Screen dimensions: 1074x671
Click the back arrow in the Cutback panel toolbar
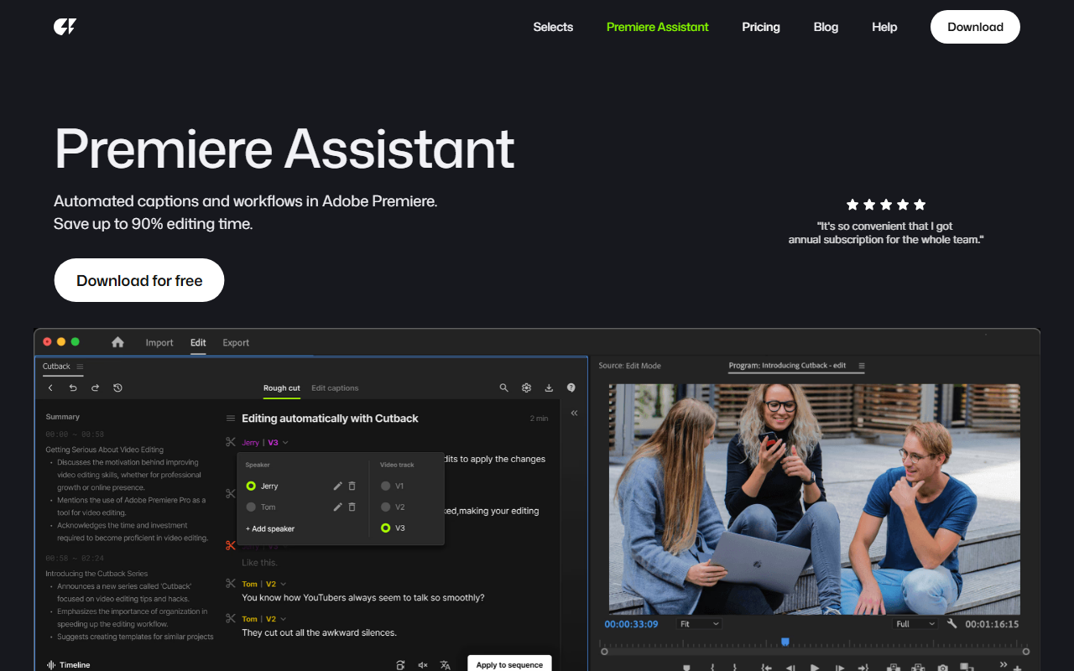click(x=50, y=388)
